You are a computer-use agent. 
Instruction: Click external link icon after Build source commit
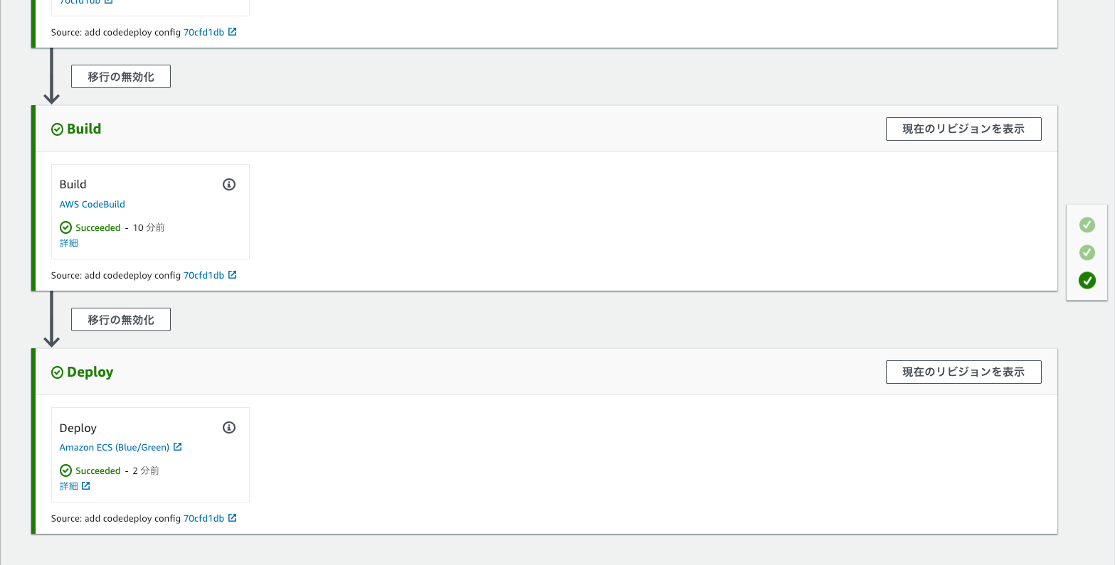[x=233, y=275]
